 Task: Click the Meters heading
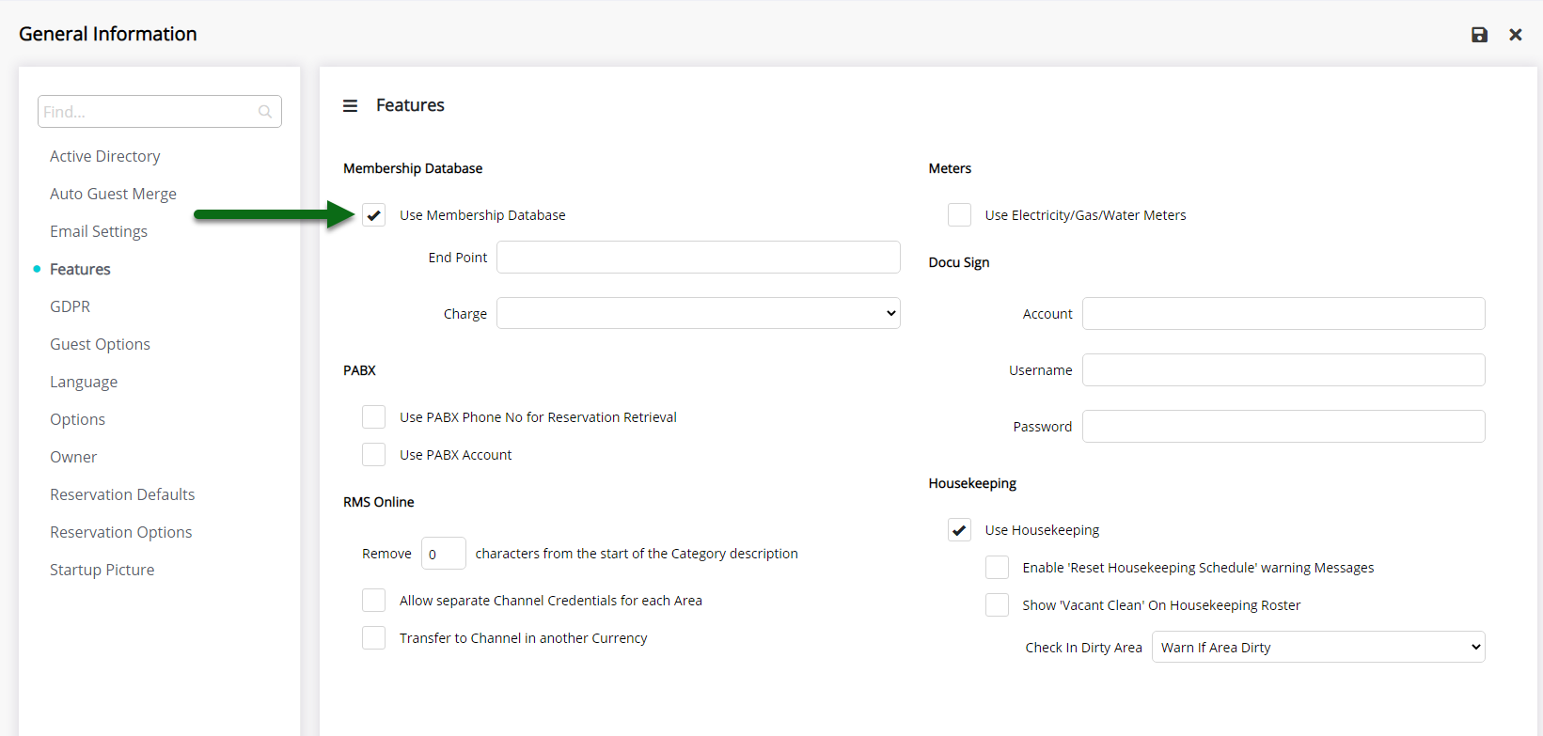[x=950, y=168]
